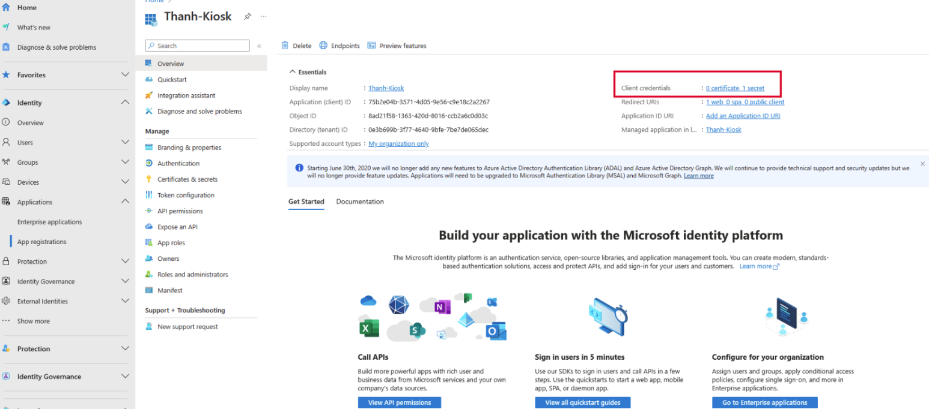Click the Directory (tenant) ID value
The image size is (929, 409).
[428, 130]
